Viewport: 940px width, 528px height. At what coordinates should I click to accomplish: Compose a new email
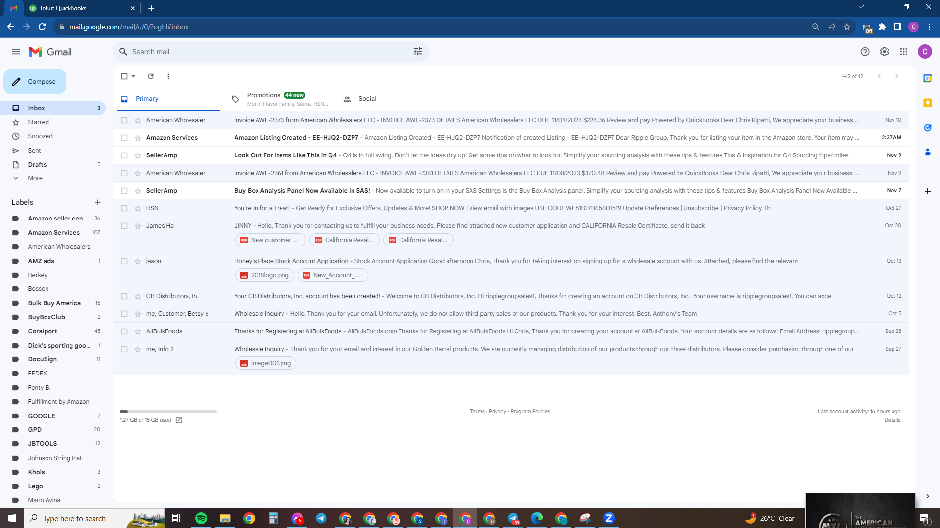coord(35,82)
